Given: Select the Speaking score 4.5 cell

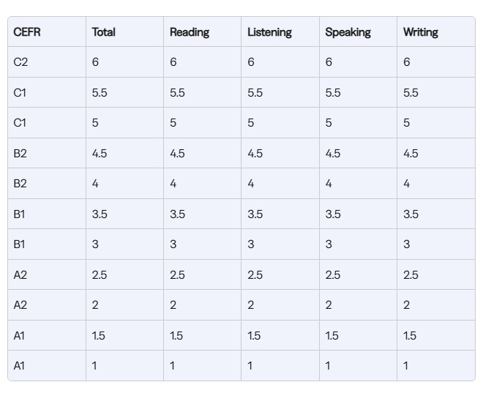Looking at the screenshot, I should tap(333, 154).
